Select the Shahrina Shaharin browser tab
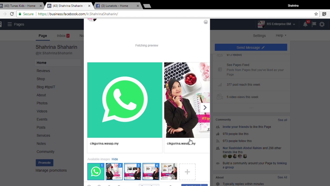Screen dimensions: 330x186 [x=69, y=6]
